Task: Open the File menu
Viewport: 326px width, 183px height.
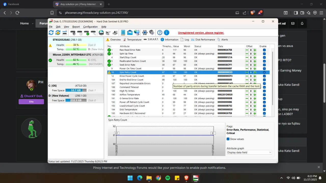Action: point(51,27)
